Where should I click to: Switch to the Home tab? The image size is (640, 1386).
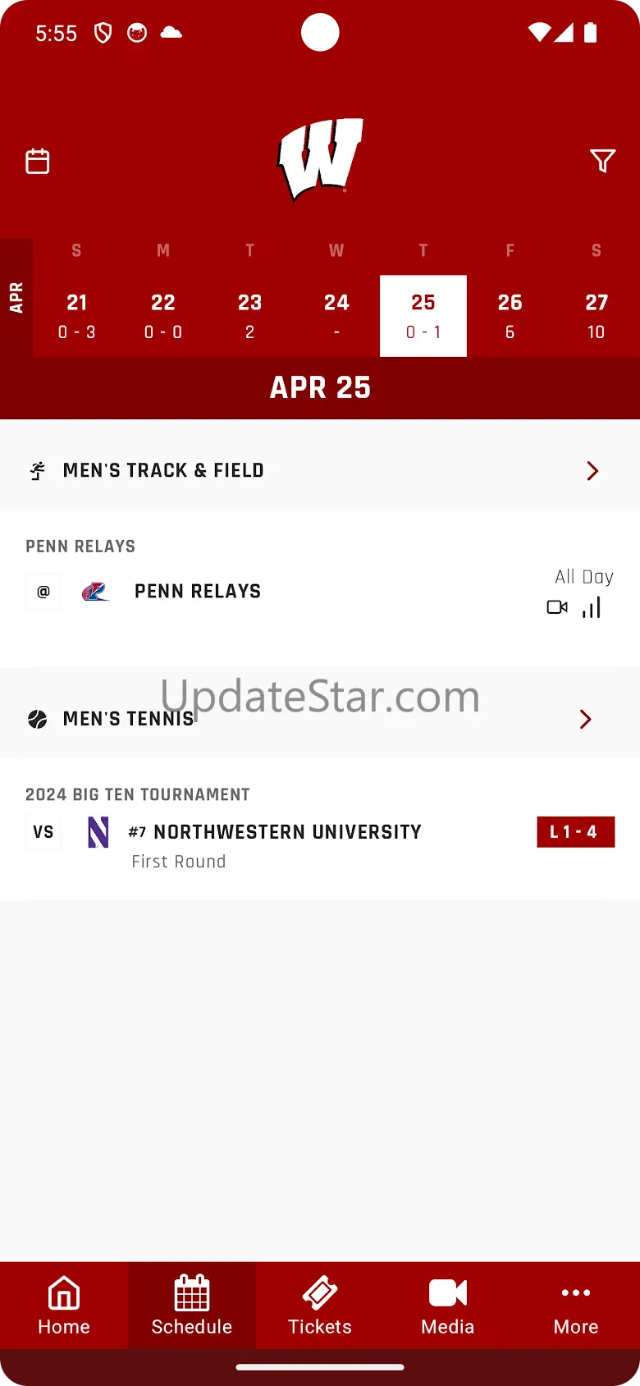[x=64, y=1306]
